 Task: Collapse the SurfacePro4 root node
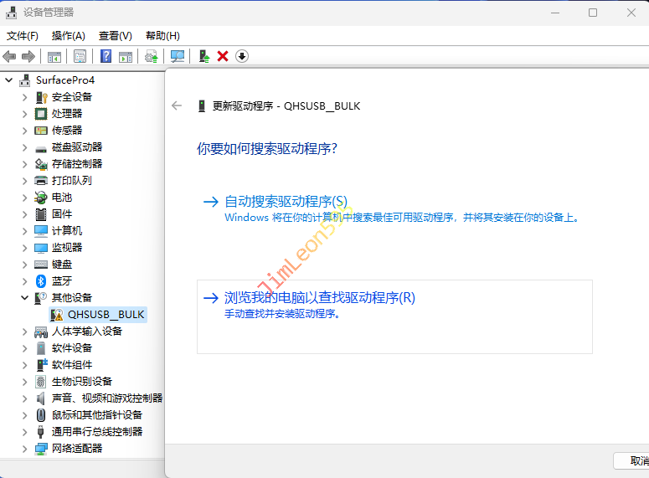pyautogui.click(x=9, y=80)
